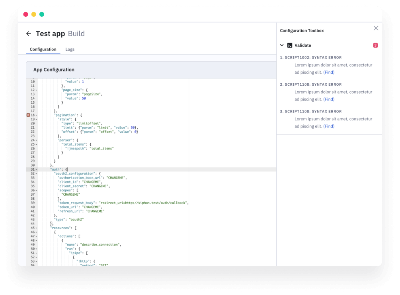Fold line 45 resources array
The image size is (400, 295).
coord(36,228)
